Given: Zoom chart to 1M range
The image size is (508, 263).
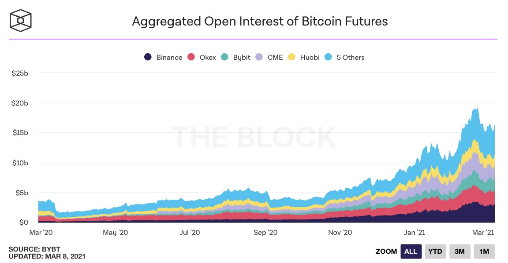Looking at the screenshot, I should 484,252.
